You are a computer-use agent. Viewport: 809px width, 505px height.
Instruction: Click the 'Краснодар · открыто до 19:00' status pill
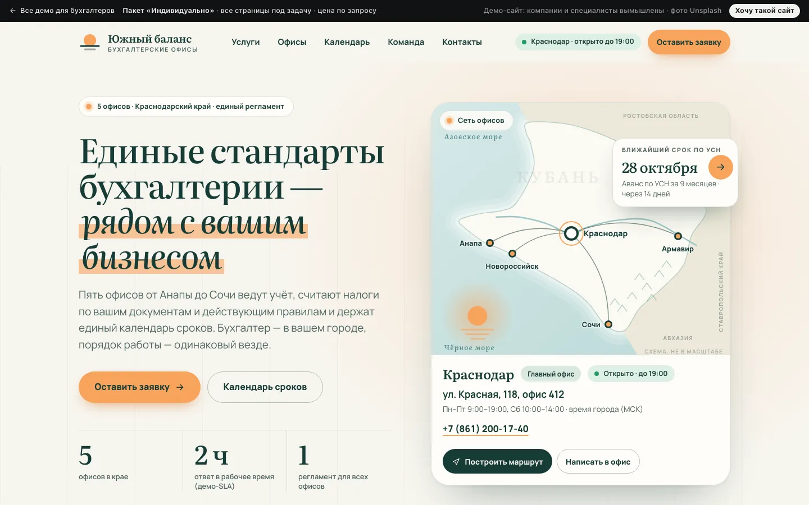coord(578,42)
